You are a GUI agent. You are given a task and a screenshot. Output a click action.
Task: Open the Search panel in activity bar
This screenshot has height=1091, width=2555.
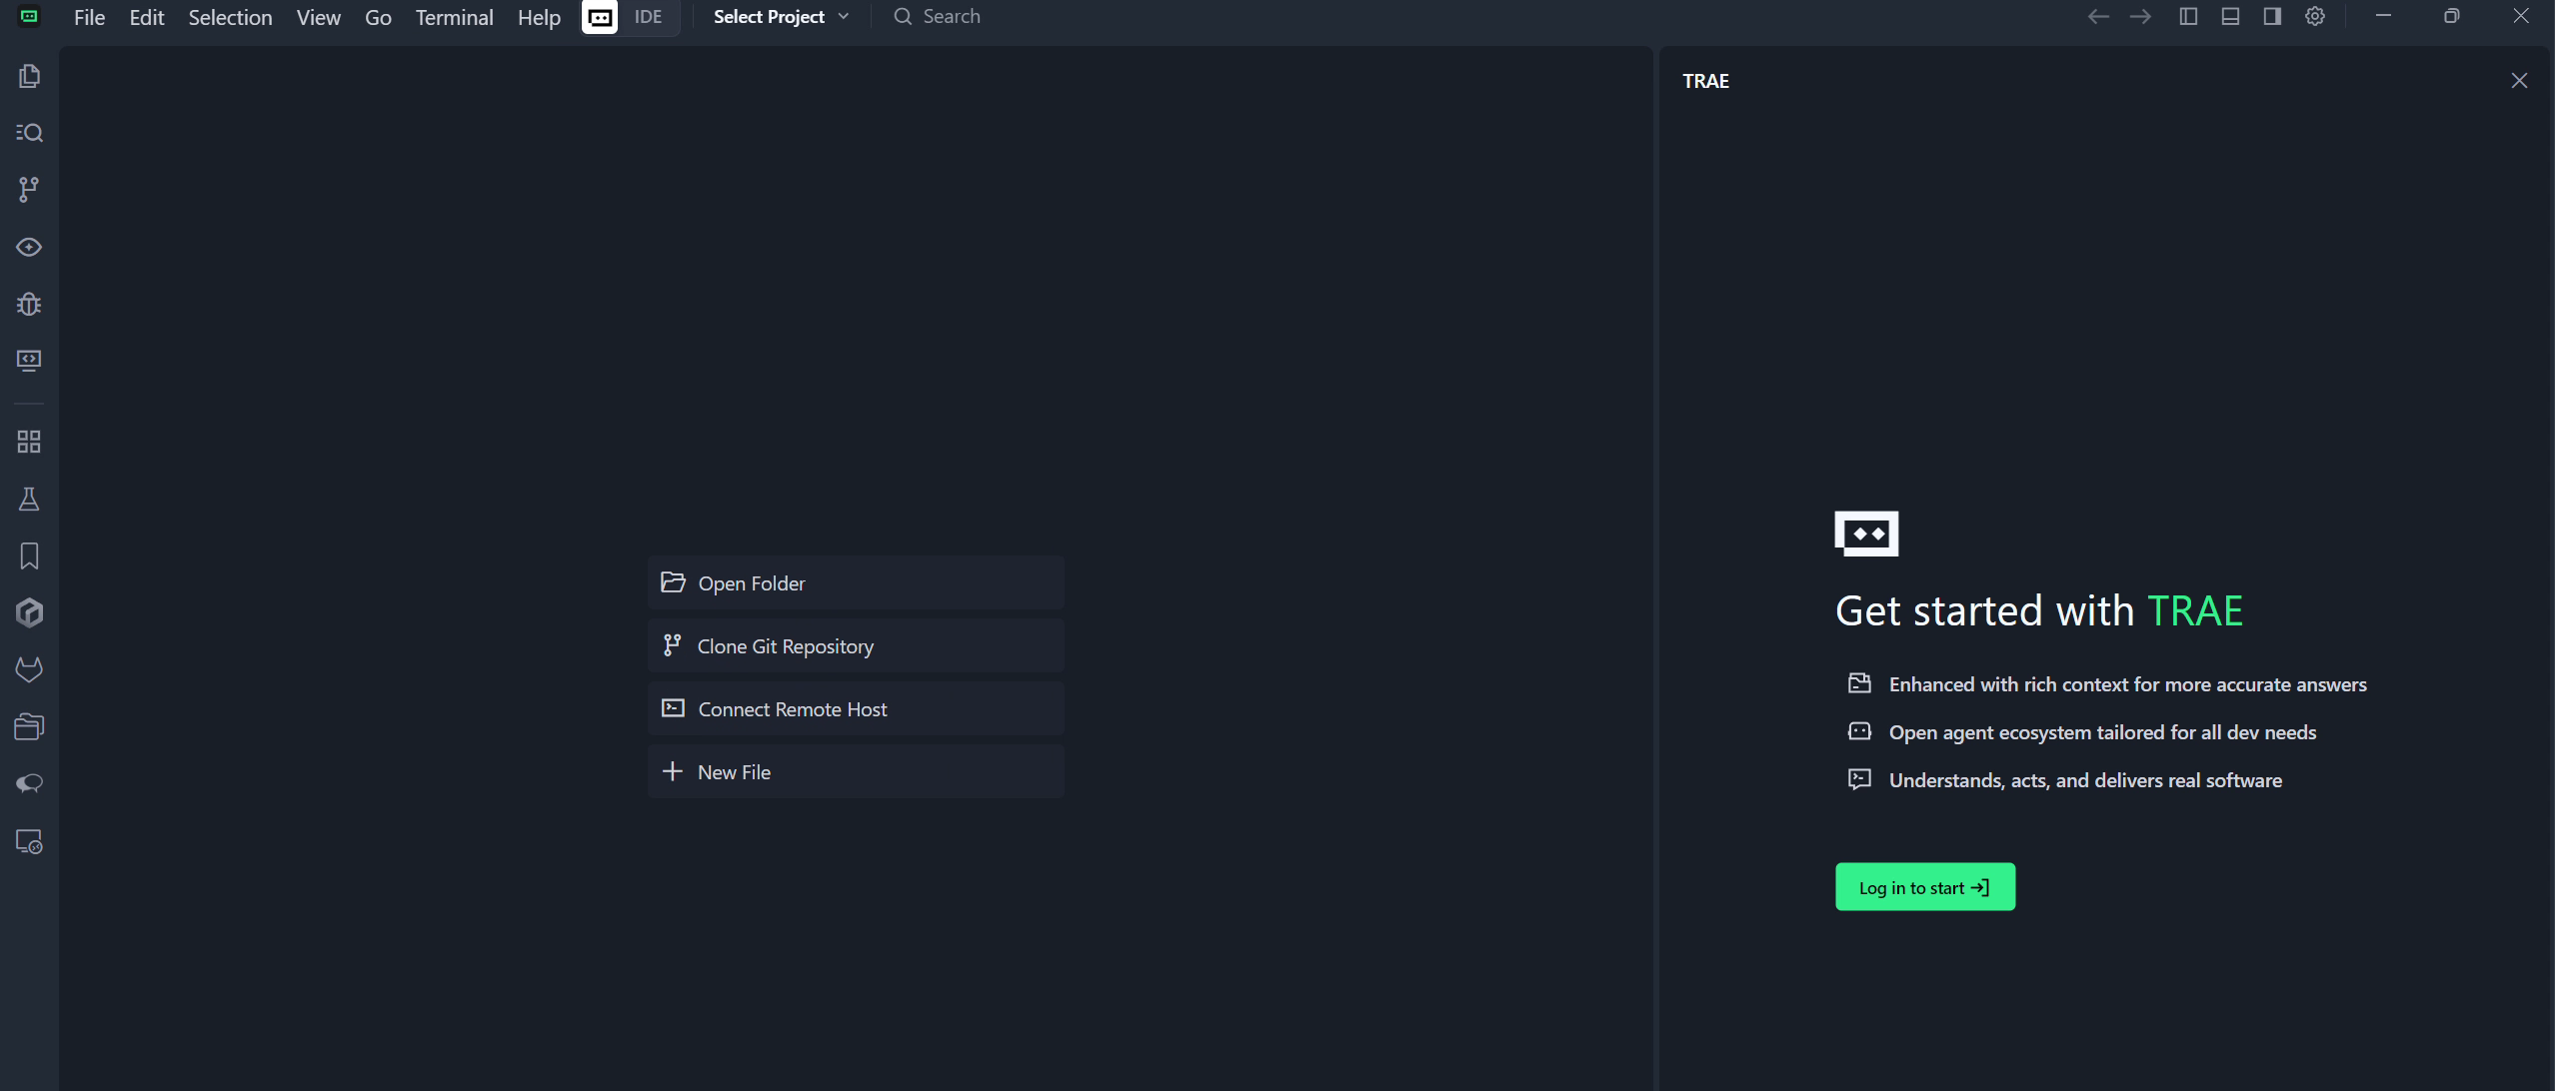click(29, 133)
